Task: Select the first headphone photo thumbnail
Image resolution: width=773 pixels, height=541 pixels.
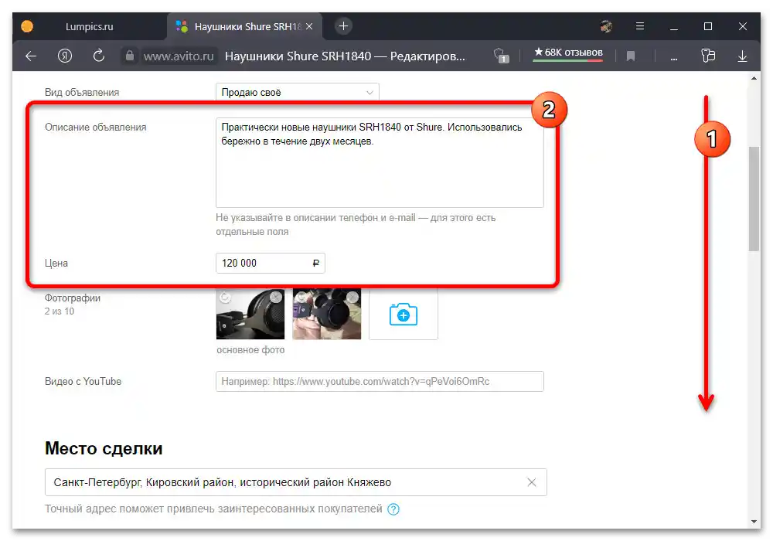Action: [250, 314]
